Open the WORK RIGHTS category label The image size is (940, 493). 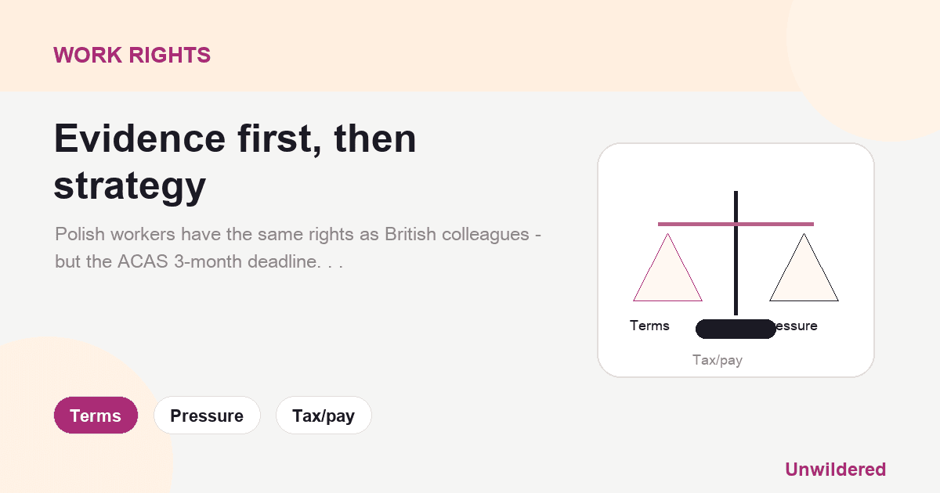click(132, 55)
